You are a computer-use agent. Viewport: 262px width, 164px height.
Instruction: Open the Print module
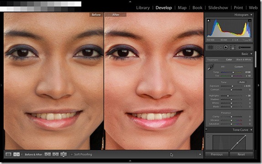click(x=238, y=8)
